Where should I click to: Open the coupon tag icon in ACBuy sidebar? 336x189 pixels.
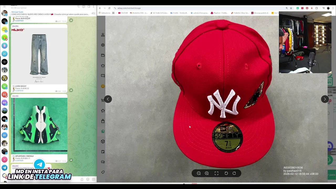coord(103,172)
